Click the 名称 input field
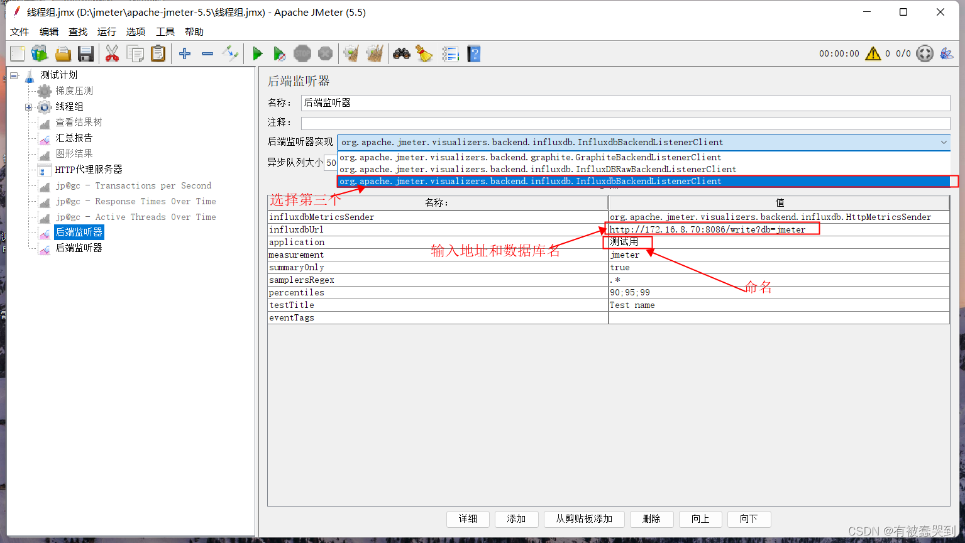The image size is (965, 543). click(626, 103)
